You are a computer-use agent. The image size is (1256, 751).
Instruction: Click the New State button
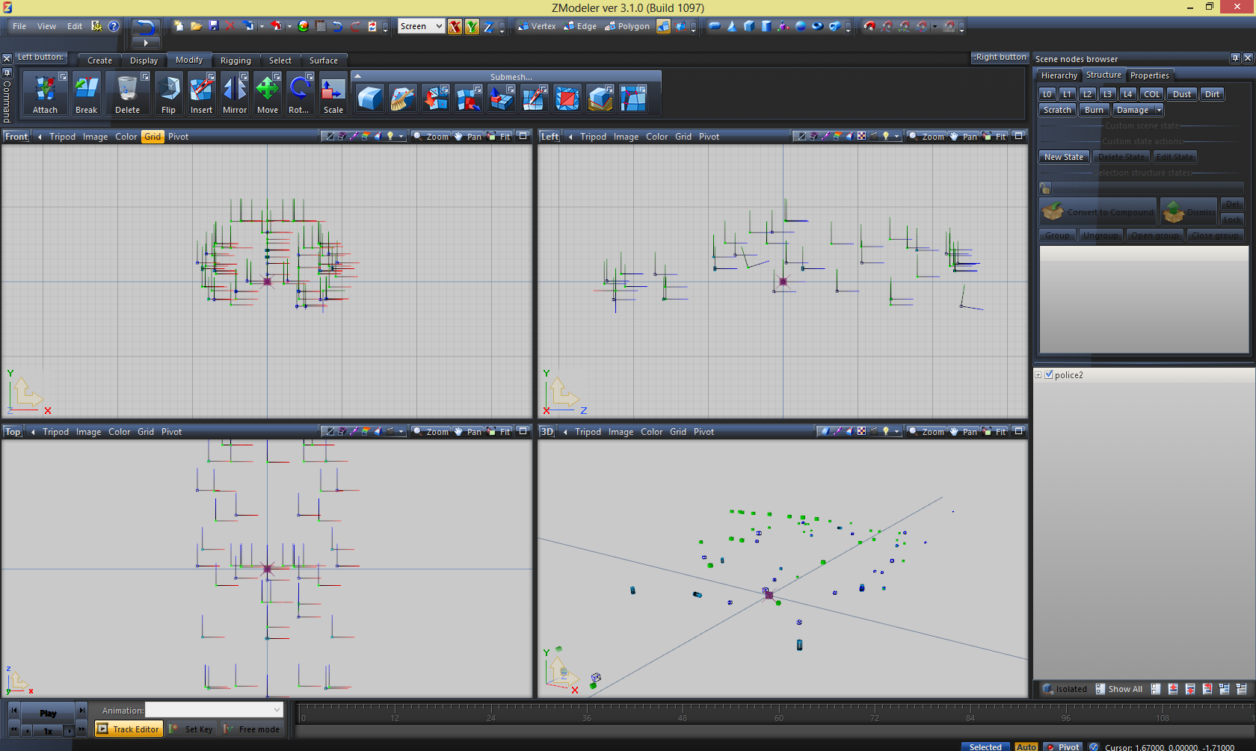click(1063, 157)
